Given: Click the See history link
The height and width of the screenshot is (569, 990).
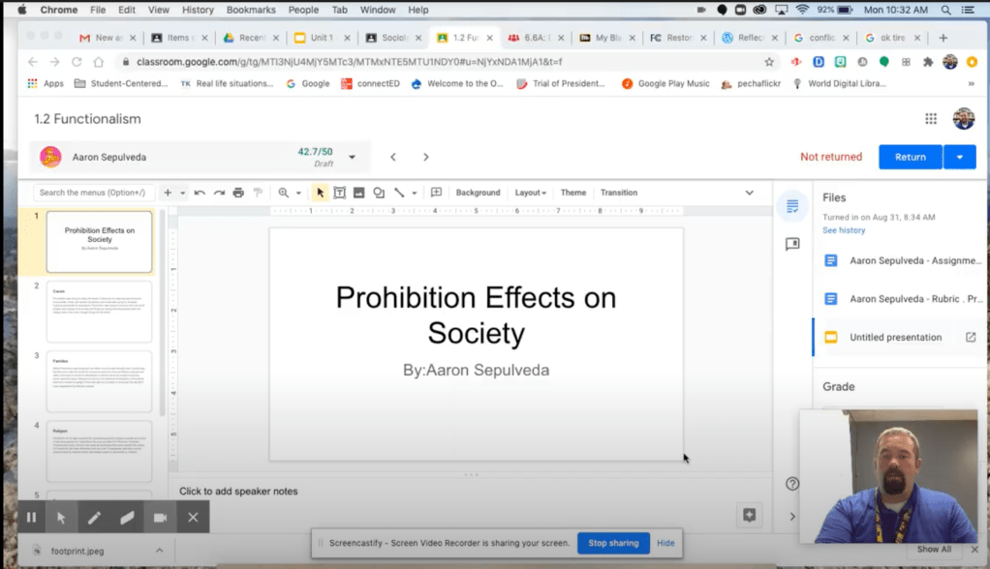Looking at the screenshot, I should (x=844, y=230).
